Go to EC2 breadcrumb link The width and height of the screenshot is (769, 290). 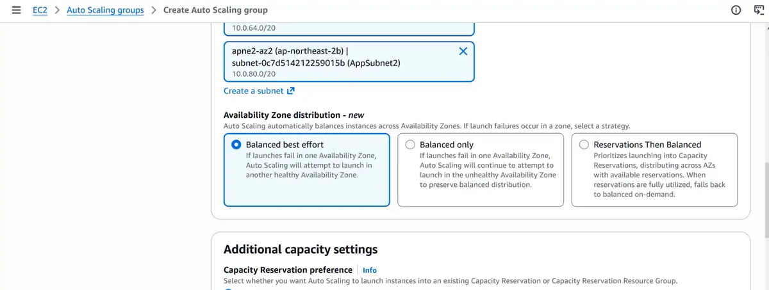tap(40, 10)
